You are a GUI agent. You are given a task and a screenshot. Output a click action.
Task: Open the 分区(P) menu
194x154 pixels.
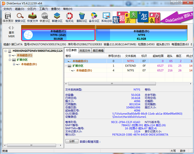coord(32,9)
